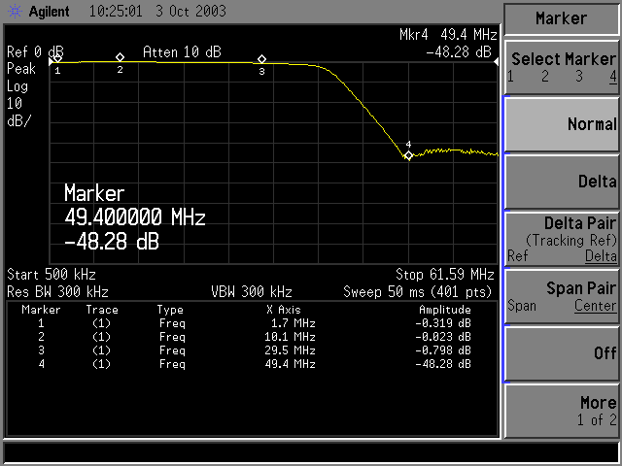Choose the Delta marker softkey
The width and height of the screenshot is (622, 466).
[562, 182]
